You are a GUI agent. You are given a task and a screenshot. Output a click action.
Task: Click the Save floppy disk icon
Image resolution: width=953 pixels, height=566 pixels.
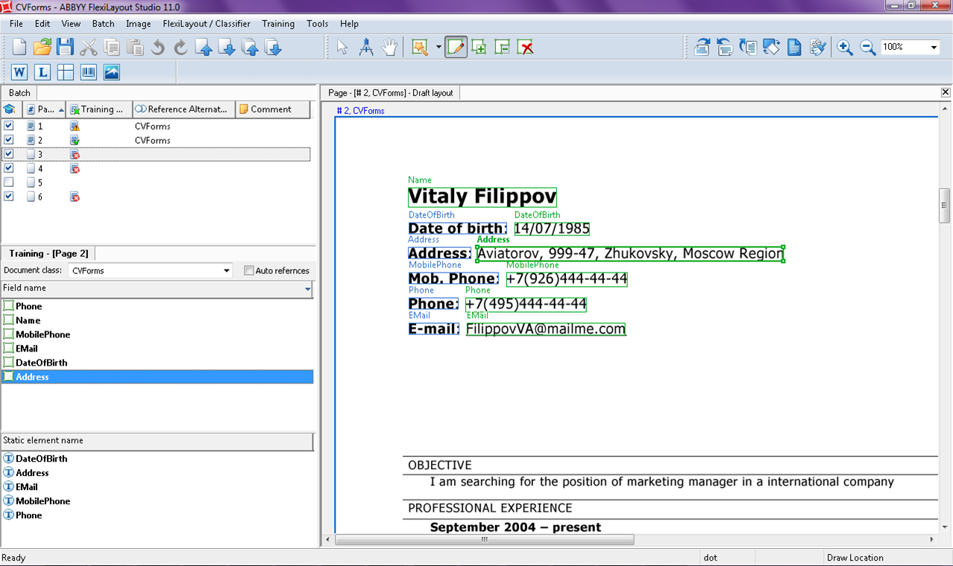[66, 48]
